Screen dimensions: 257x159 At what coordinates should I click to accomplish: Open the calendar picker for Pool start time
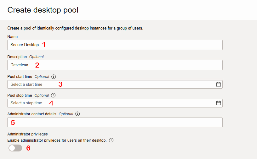[x=218, y=85]
